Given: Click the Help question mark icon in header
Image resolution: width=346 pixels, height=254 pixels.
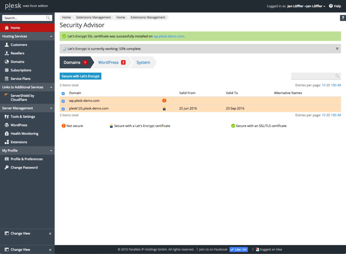Looking at the screenshot, I should (331, 6).
